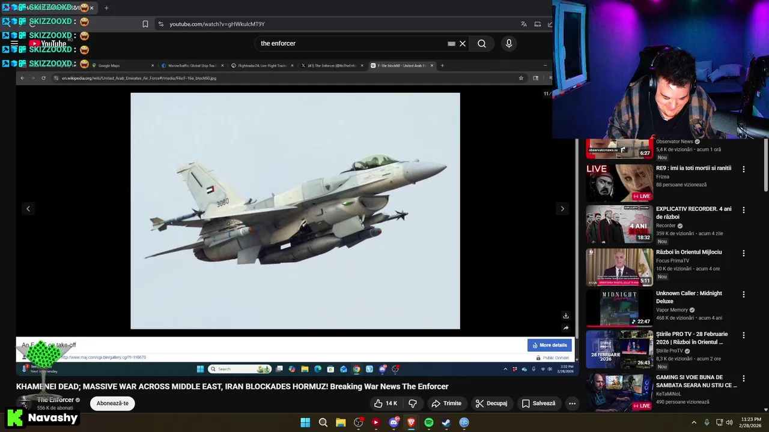This screenshot has height=432, width=769.
Task: Click the YouTube logo
Action: [x=47, y=43]
